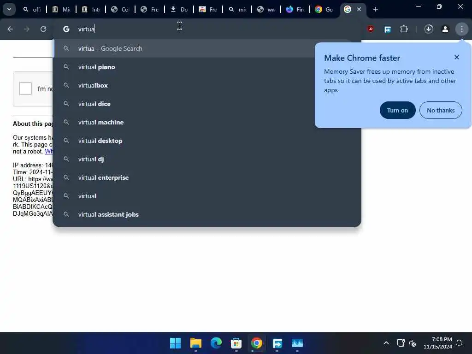Open File Explorer from taskbar

point(195,343)
